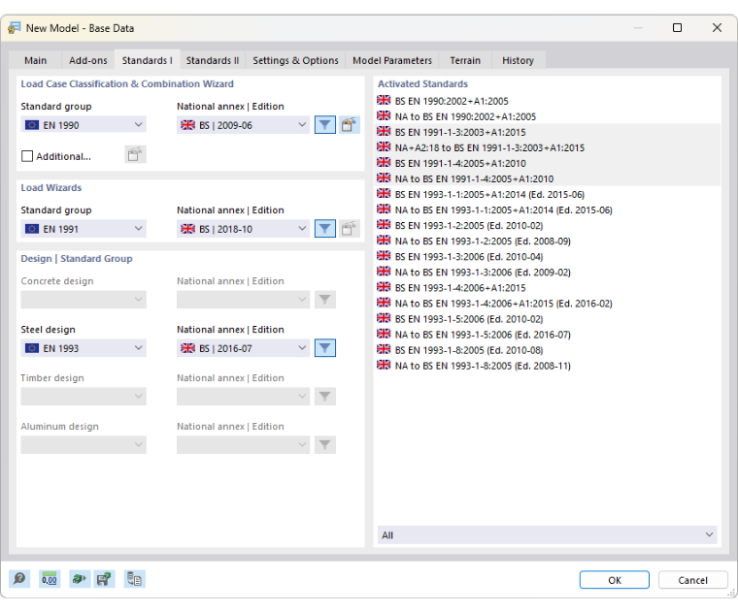Screen dimensions: 738x612
Task: Open BS | 2009-06 national annex dropdown
Action: (244, 125)
